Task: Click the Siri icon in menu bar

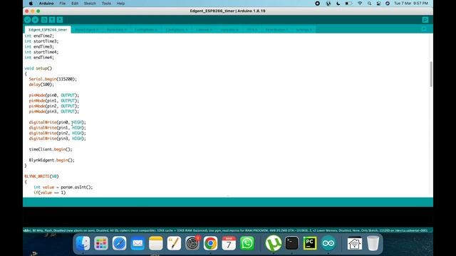Action: [388, 4]
